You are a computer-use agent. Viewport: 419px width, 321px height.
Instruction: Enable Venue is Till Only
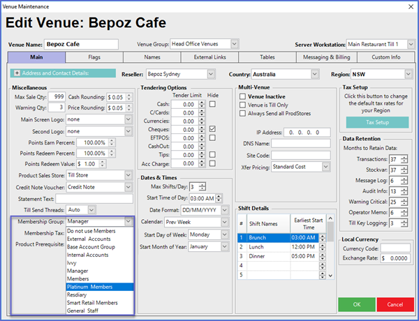tap(242, 105)
